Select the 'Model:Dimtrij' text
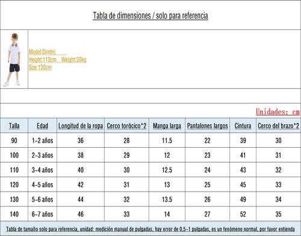The image size is (301, 236). point(42,52)
